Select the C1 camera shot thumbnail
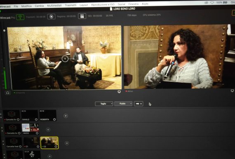This screenshot has width=235, height=159. pos(32,142)
